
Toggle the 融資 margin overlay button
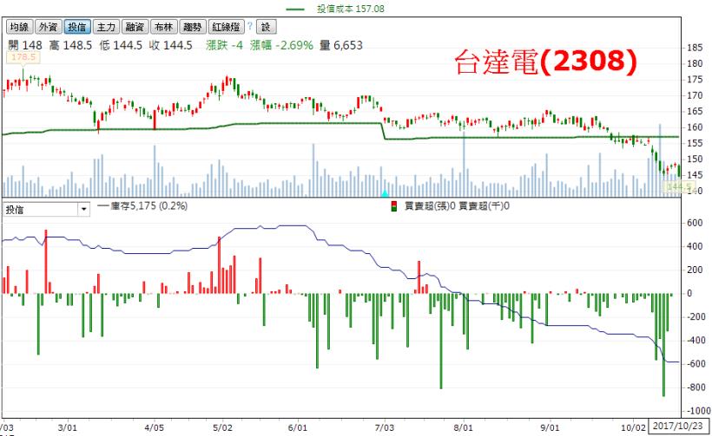click(135, 27)
